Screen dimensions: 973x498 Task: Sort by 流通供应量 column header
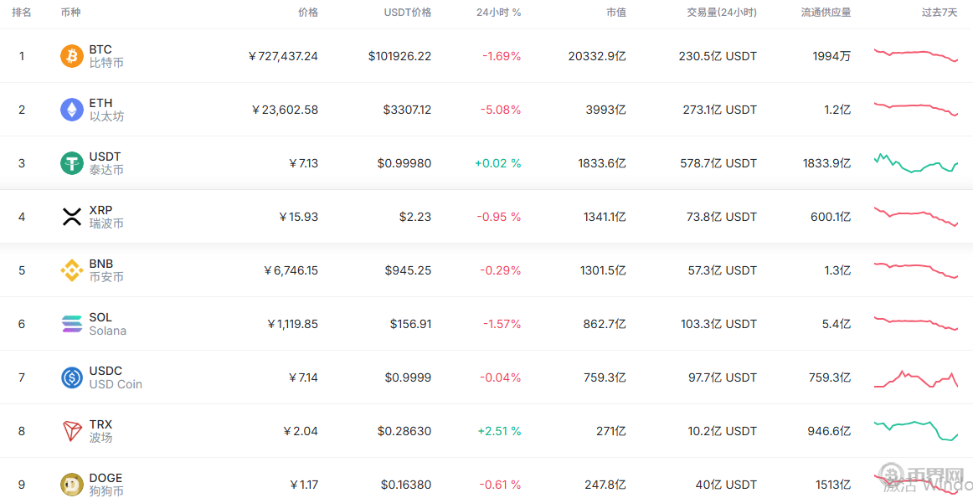(x=826, y=13)
